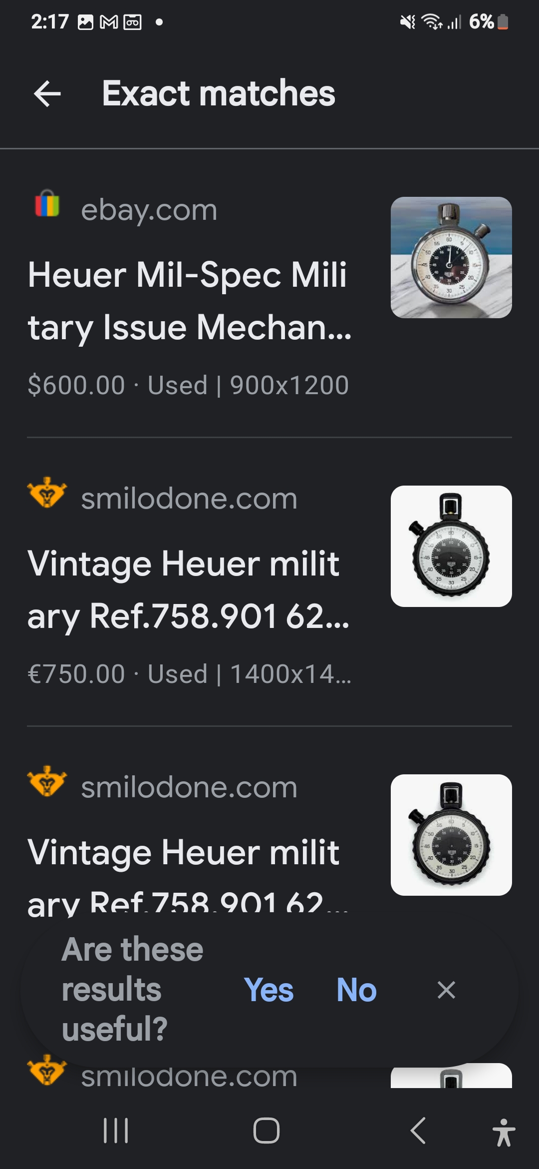Open the second smilodone stopwatch thumbnail
Screen dimensions: 539x1169
pos(451,835)
